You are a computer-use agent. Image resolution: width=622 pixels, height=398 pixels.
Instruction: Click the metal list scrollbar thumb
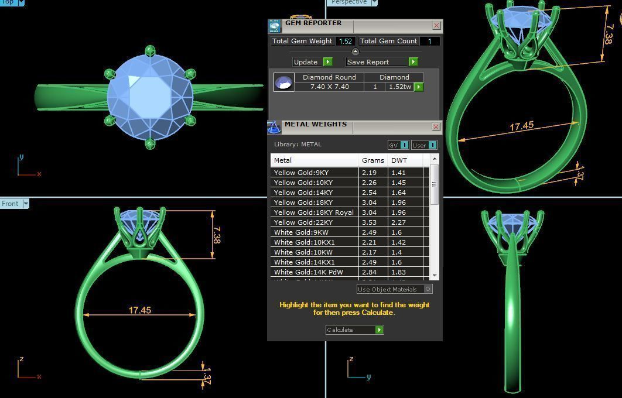pyautogui.click(x=435, y=185)
